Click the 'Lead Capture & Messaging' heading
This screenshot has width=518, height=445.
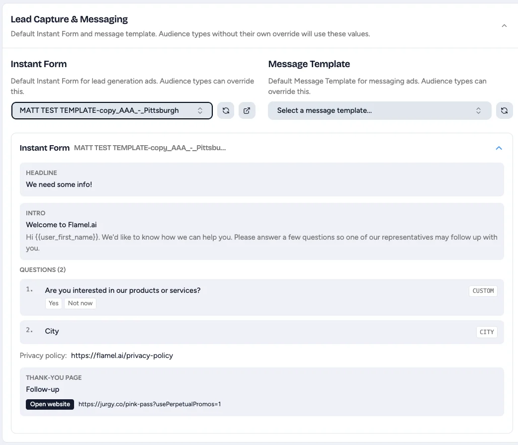point(70,19)
